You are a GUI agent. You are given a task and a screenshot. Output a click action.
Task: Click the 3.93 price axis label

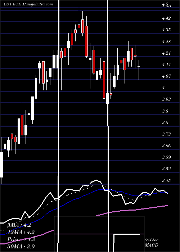pyautogui.click(x=166, y=99)
